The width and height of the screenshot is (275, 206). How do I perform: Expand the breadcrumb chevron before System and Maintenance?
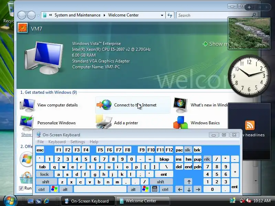(51, 15)
